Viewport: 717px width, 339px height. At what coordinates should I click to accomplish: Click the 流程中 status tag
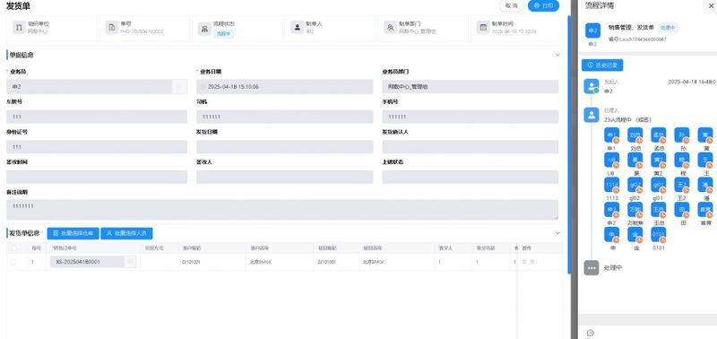pyautogui.click(x=224, y=33)
